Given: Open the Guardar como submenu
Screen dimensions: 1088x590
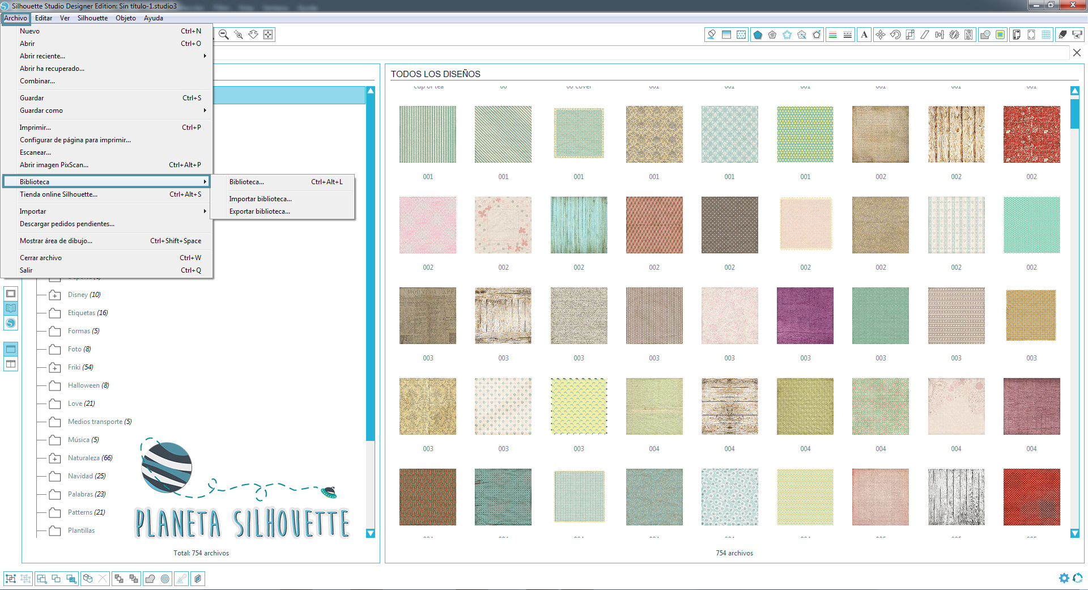Looking at the screenshot, I should (108, 111).
